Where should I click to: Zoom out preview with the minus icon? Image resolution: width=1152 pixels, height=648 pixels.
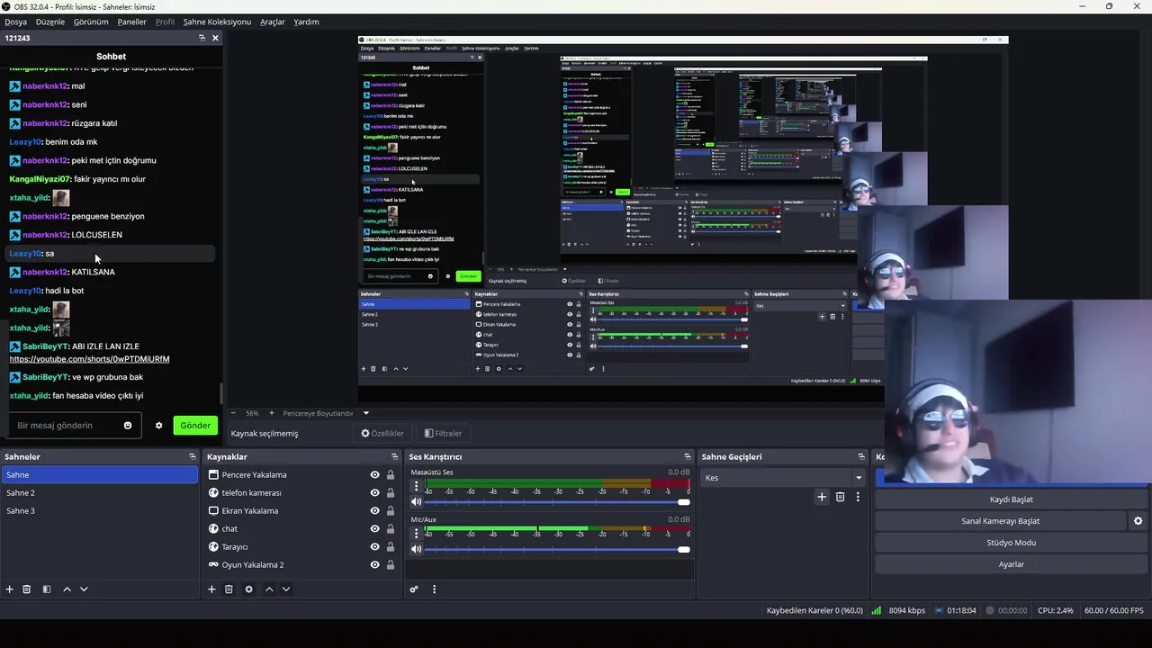(x=233, y=413)
